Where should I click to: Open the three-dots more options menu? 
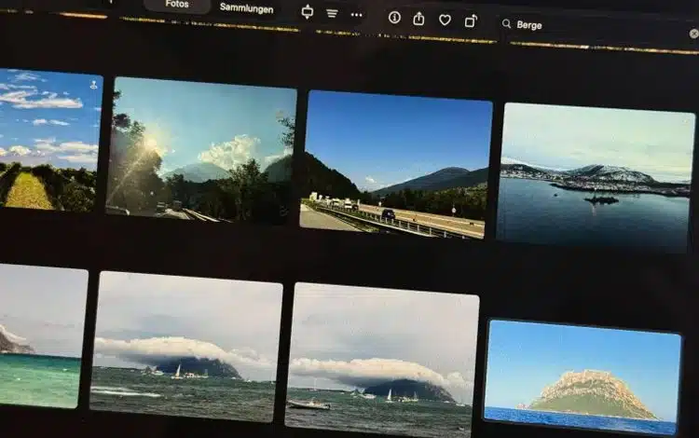(x=357, y=15)
